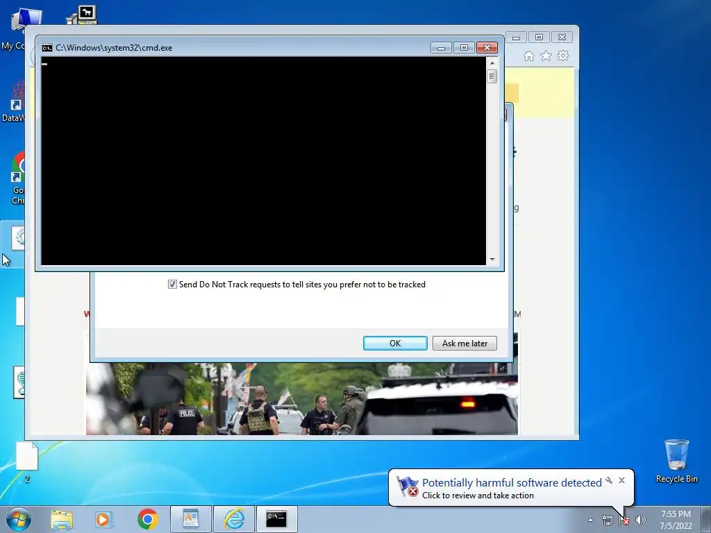
Task: Select the Recycle Bin desktop icon
Action: point(676,462)
